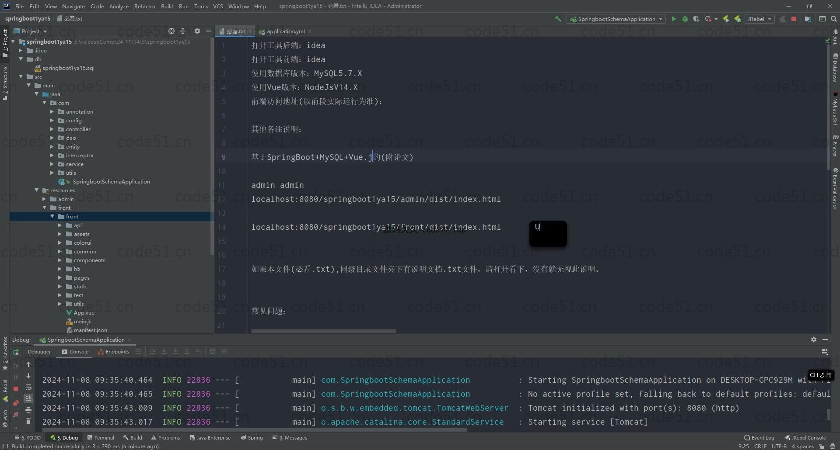
Task: Expand the entity folder
Action: tap(52, 147)
